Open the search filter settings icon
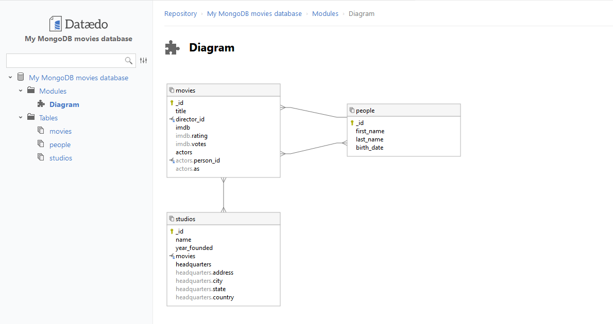The width and height of the screenshot is (613, 324). (x=144, y=61)
